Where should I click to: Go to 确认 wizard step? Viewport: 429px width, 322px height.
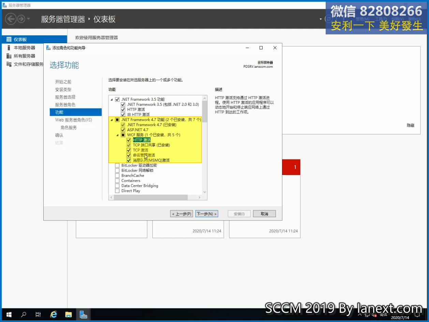click(59, 135)
